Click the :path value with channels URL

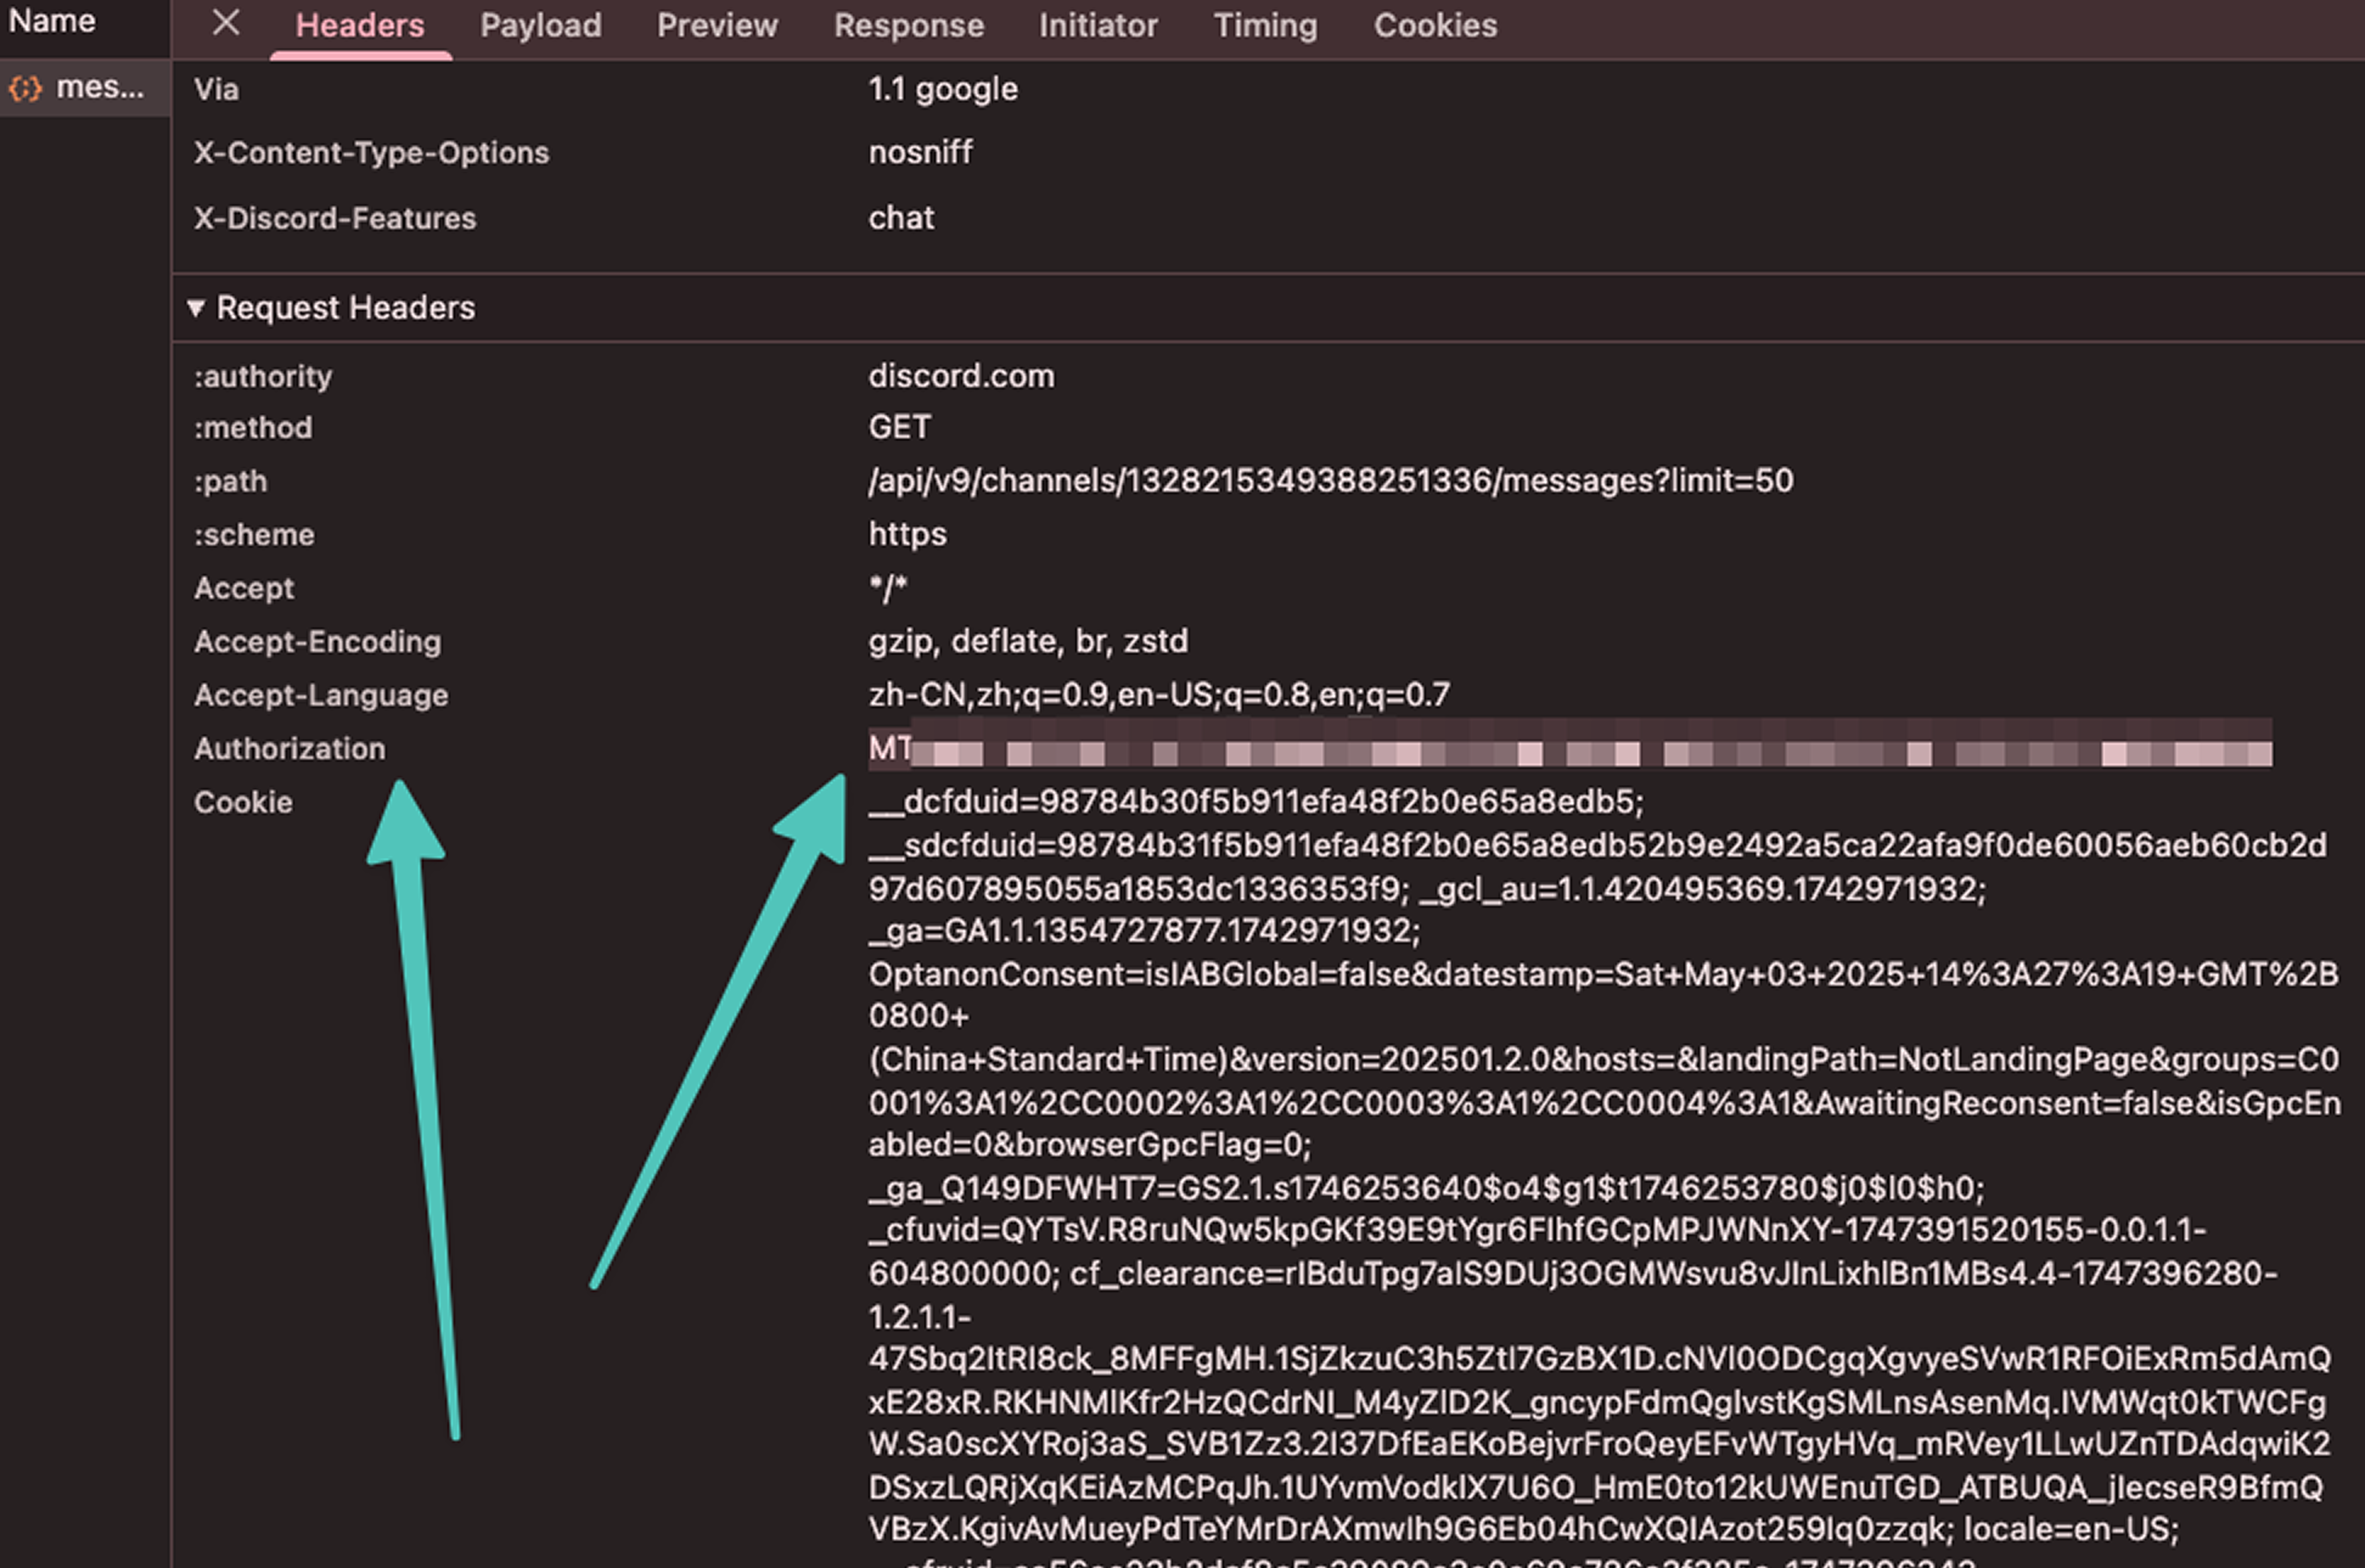[1331, 481]
